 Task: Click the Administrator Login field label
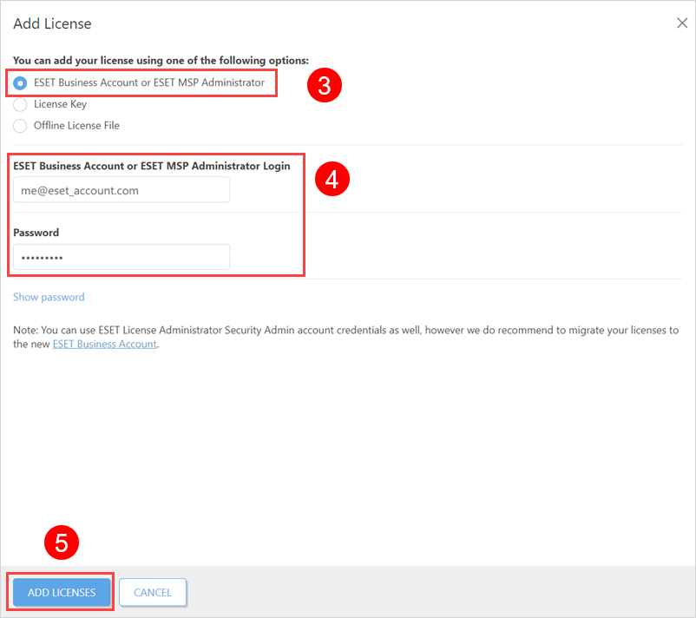pyautogui.click(x=152, y=166)
